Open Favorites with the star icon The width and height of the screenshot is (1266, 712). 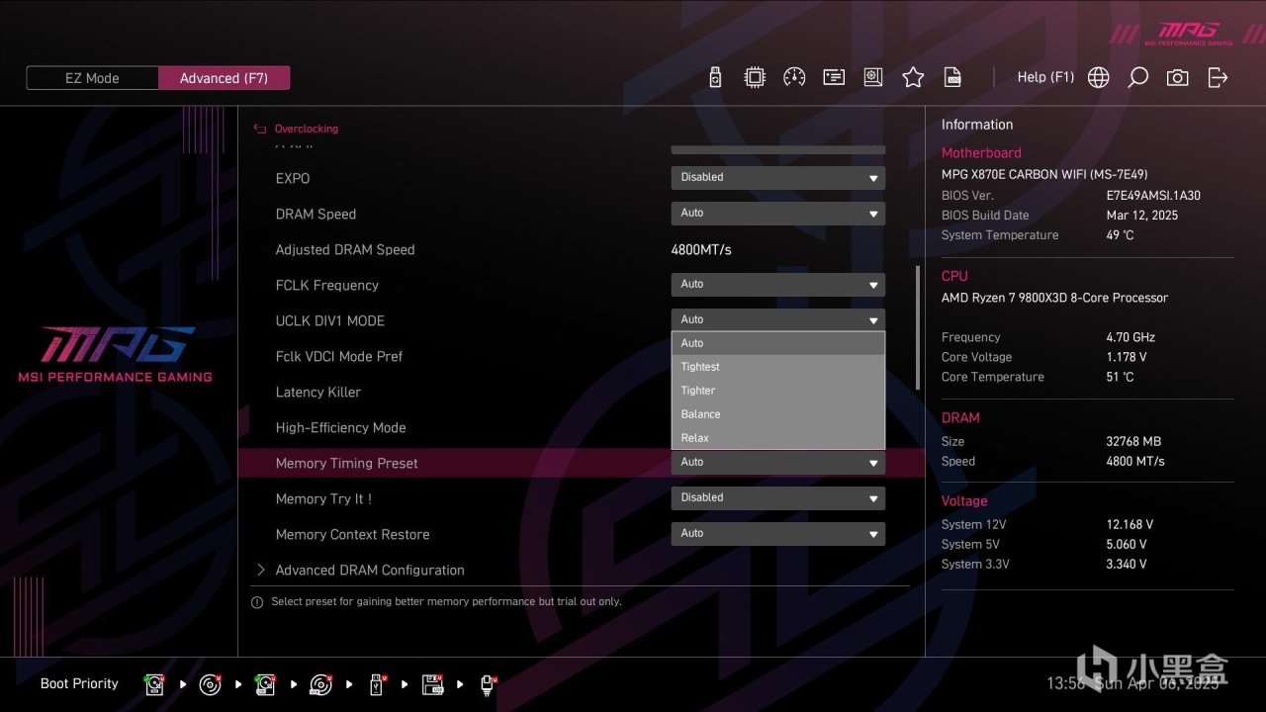913,77
